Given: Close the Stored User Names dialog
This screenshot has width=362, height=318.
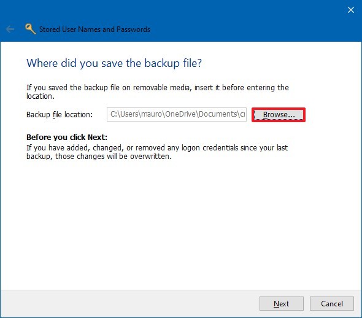Looking at the screenshot, I should tap(351, 10).
